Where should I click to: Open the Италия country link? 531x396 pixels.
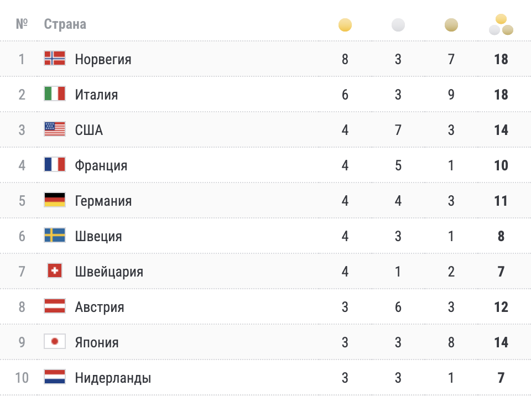pos(97,95)
